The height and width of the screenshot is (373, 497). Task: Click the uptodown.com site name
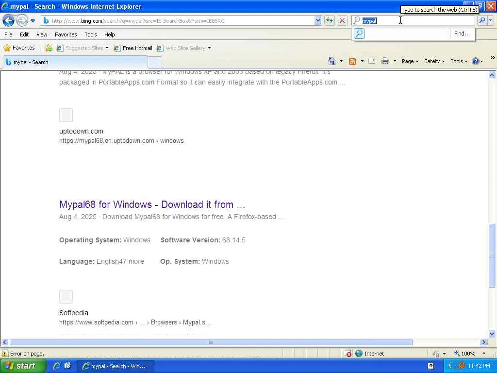81,131
